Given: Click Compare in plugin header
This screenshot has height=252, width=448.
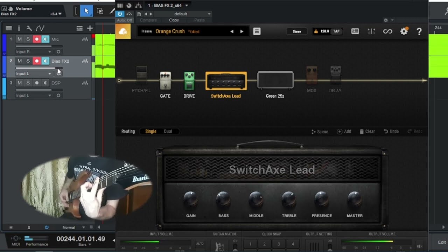Looking at the screenshot, I should pos(148,20).
